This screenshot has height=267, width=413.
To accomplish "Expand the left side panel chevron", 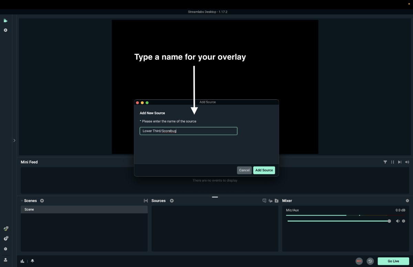I will 14,140.
